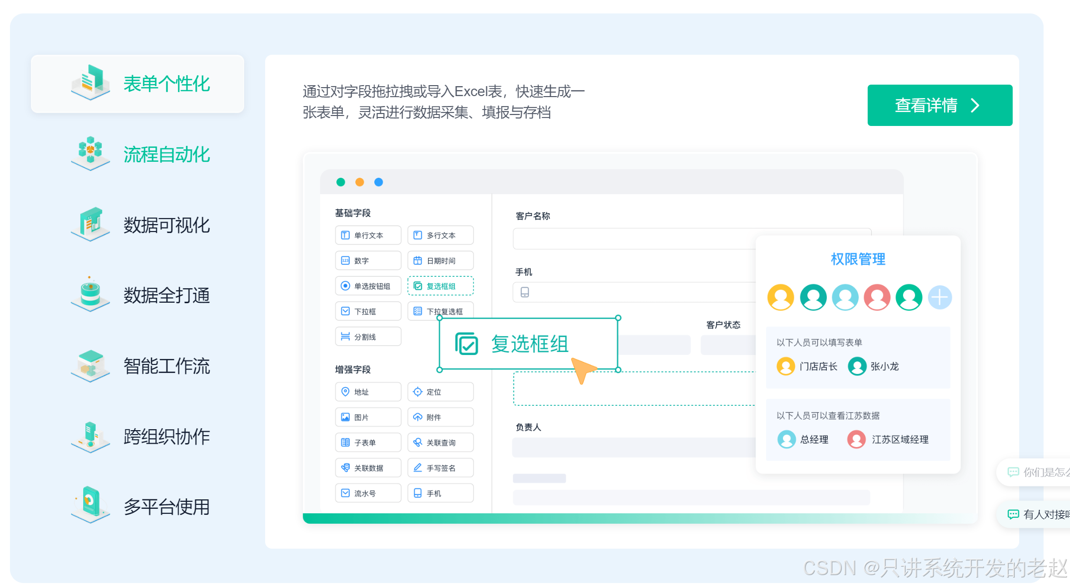Click the 表单个性化 cube icon
This screenshot has width=1070, height=586.
pos(90,83)
